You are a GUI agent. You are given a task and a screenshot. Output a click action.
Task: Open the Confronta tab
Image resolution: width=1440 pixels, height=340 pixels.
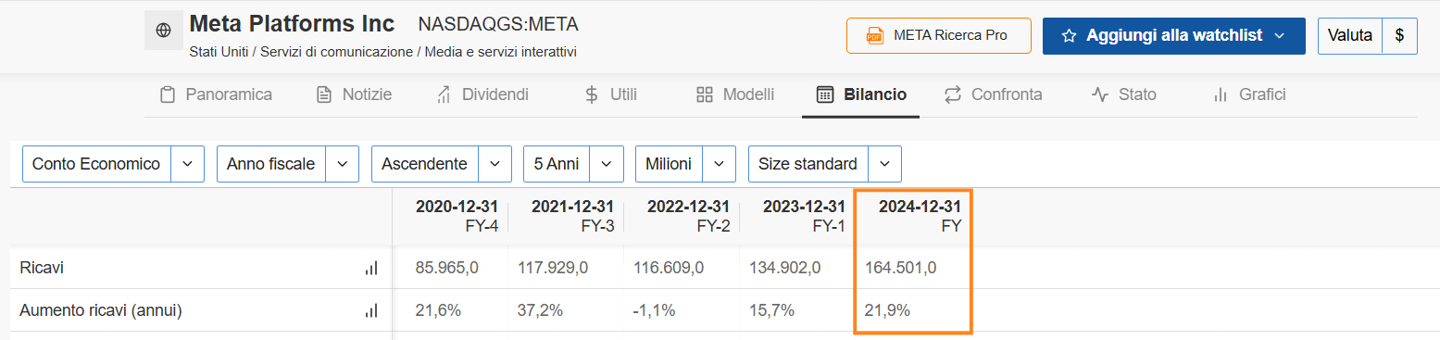(x=993, y=94)
